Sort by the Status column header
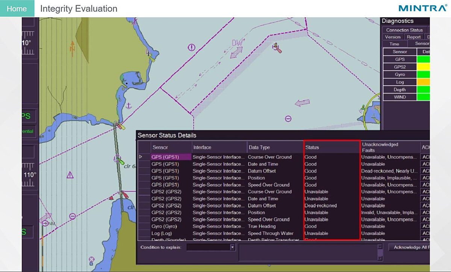The image size is (451, 272). tap(332, 147)
